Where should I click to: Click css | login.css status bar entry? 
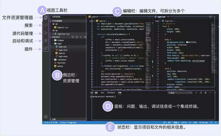(68, 122)
